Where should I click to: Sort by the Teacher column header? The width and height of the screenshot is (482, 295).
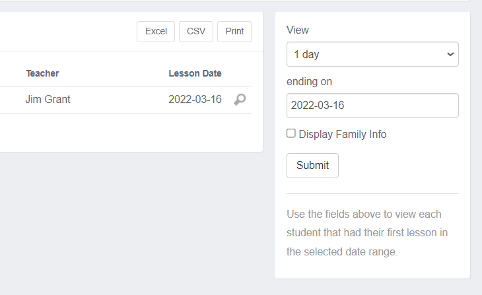tap(42, 73)
